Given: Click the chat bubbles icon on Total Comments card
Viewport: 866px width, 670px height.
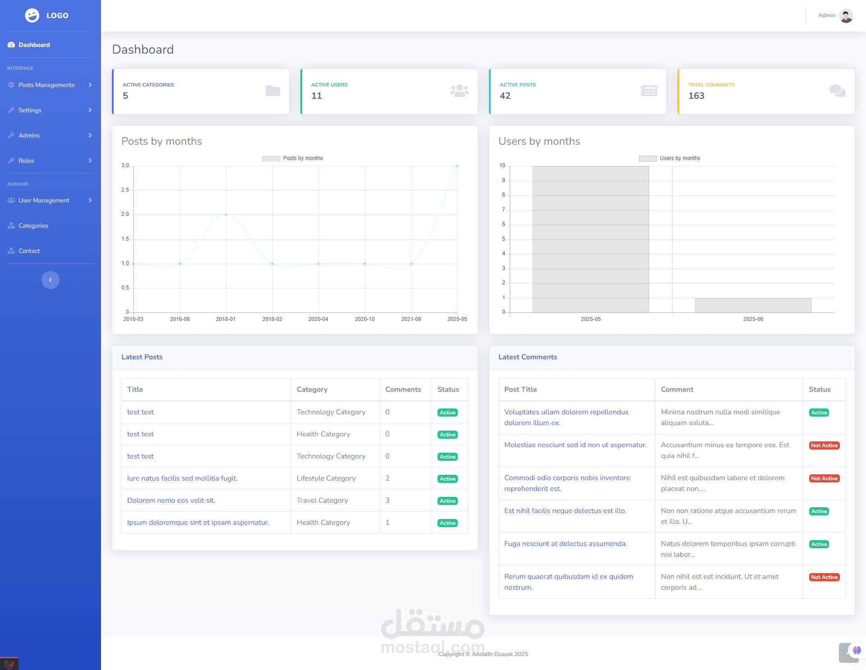Looking at the screenshot, I should coord(837,91).
